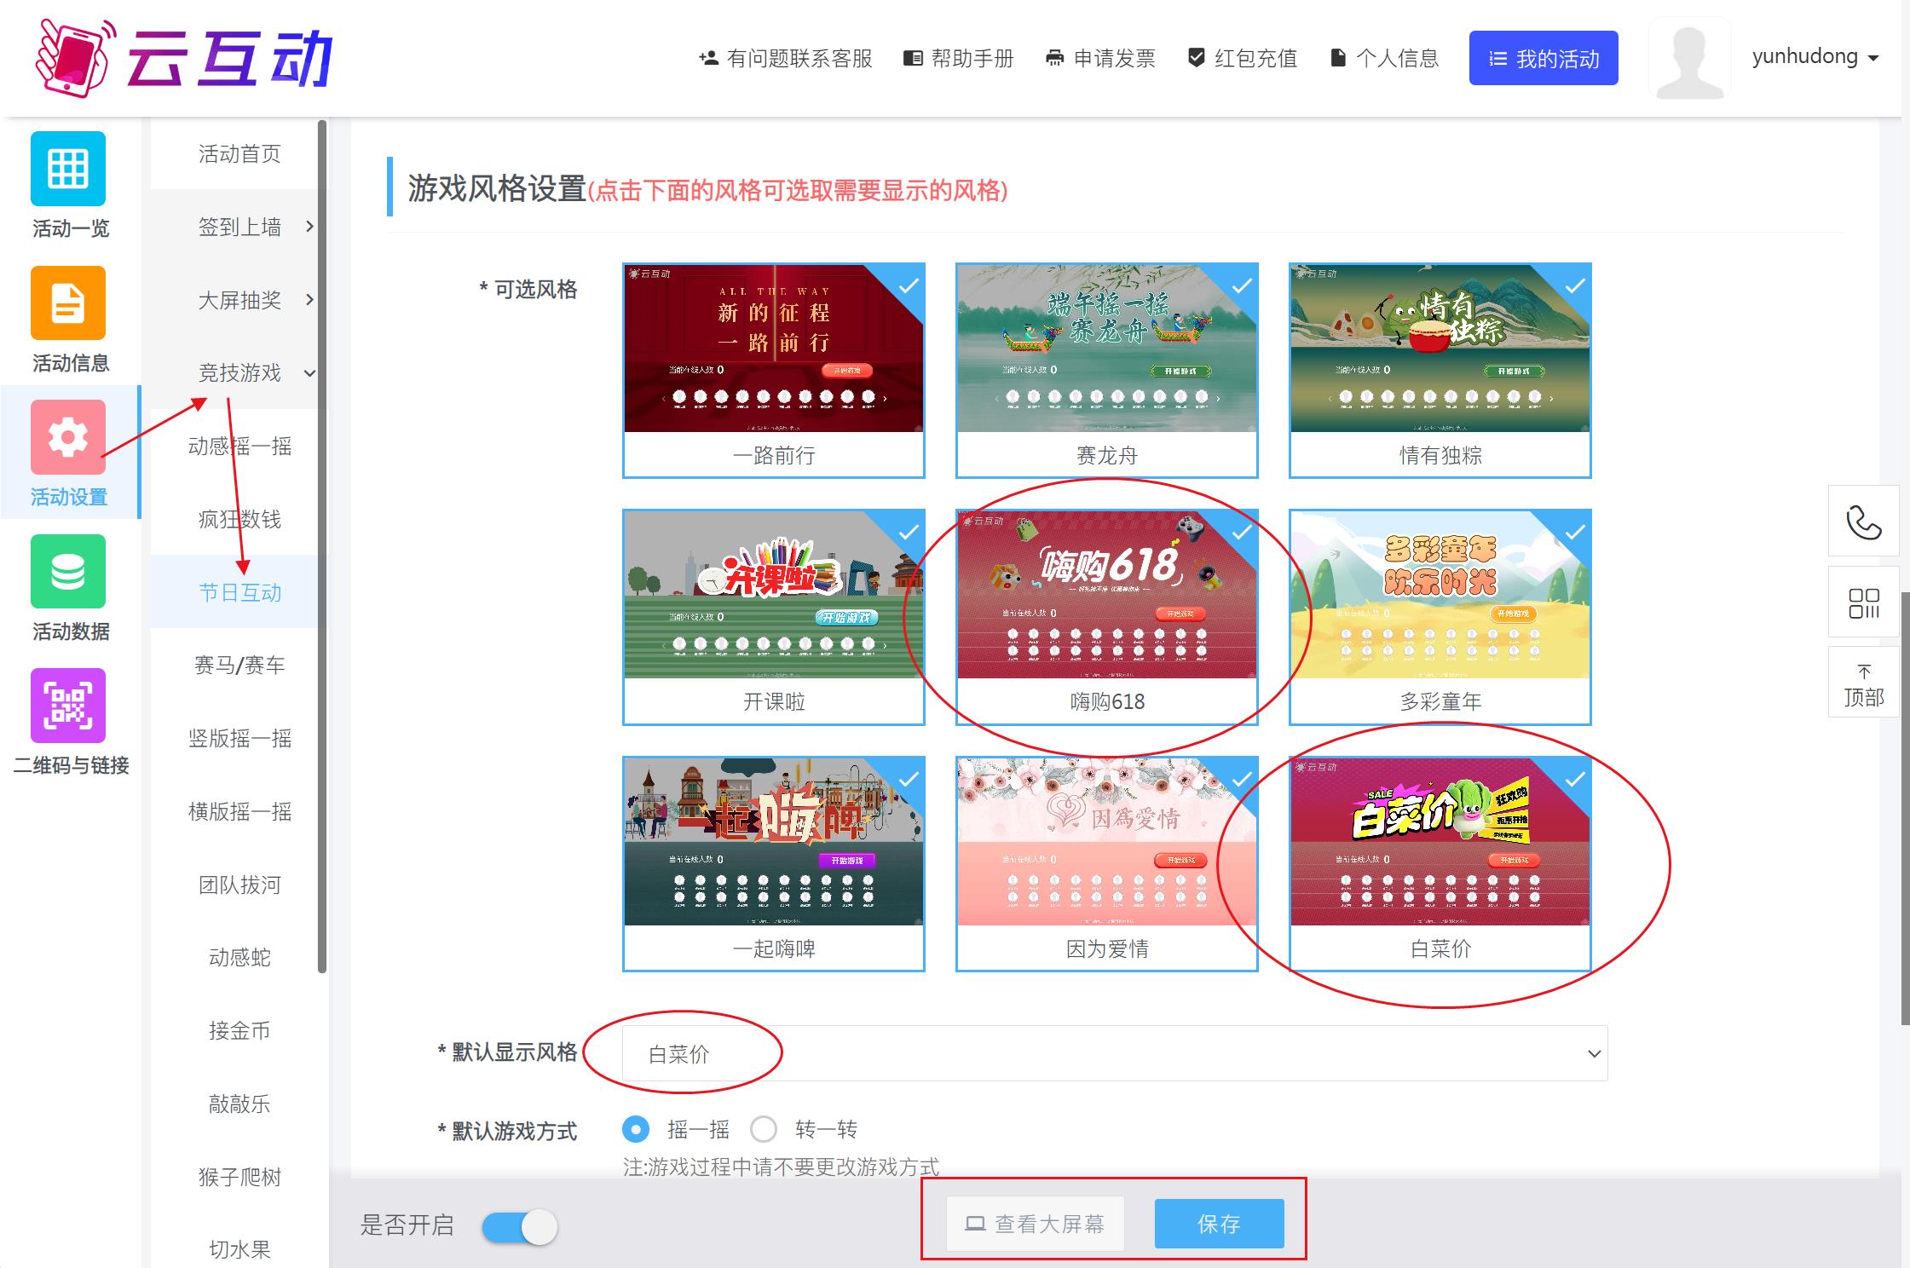The image size is (1910, 1268).
Task: Select the 活动设置 gear icon
Action: (68, 437)
